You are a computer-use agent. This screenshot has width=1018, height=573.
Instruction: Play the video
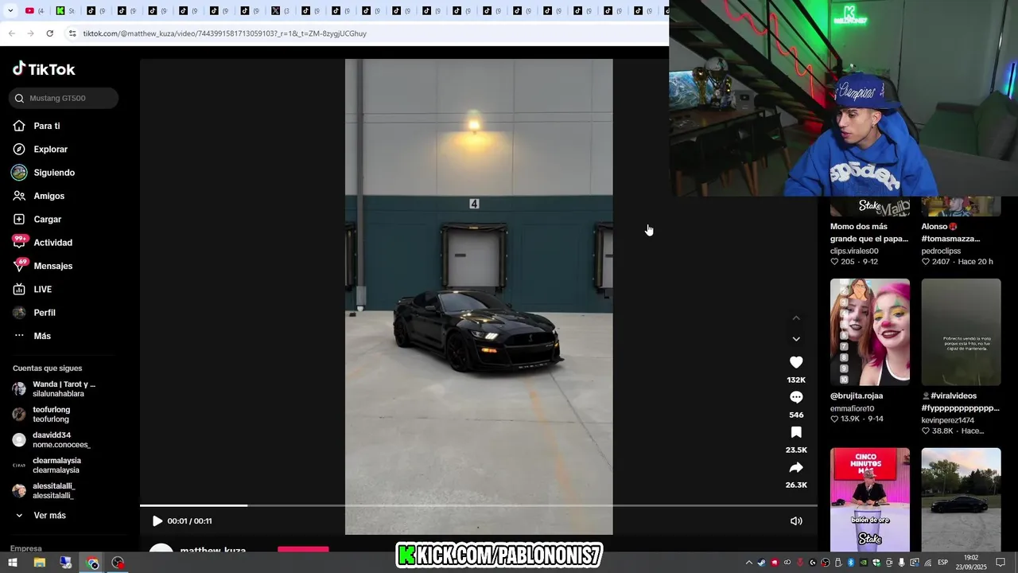[x=157, y=521]
